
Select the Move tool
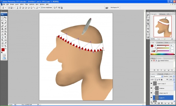5,17
